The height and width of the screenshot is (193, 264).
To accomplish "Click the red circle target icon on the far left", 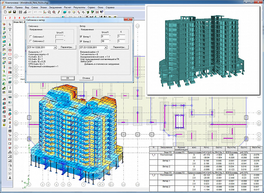I will click(x=4, y=25).
